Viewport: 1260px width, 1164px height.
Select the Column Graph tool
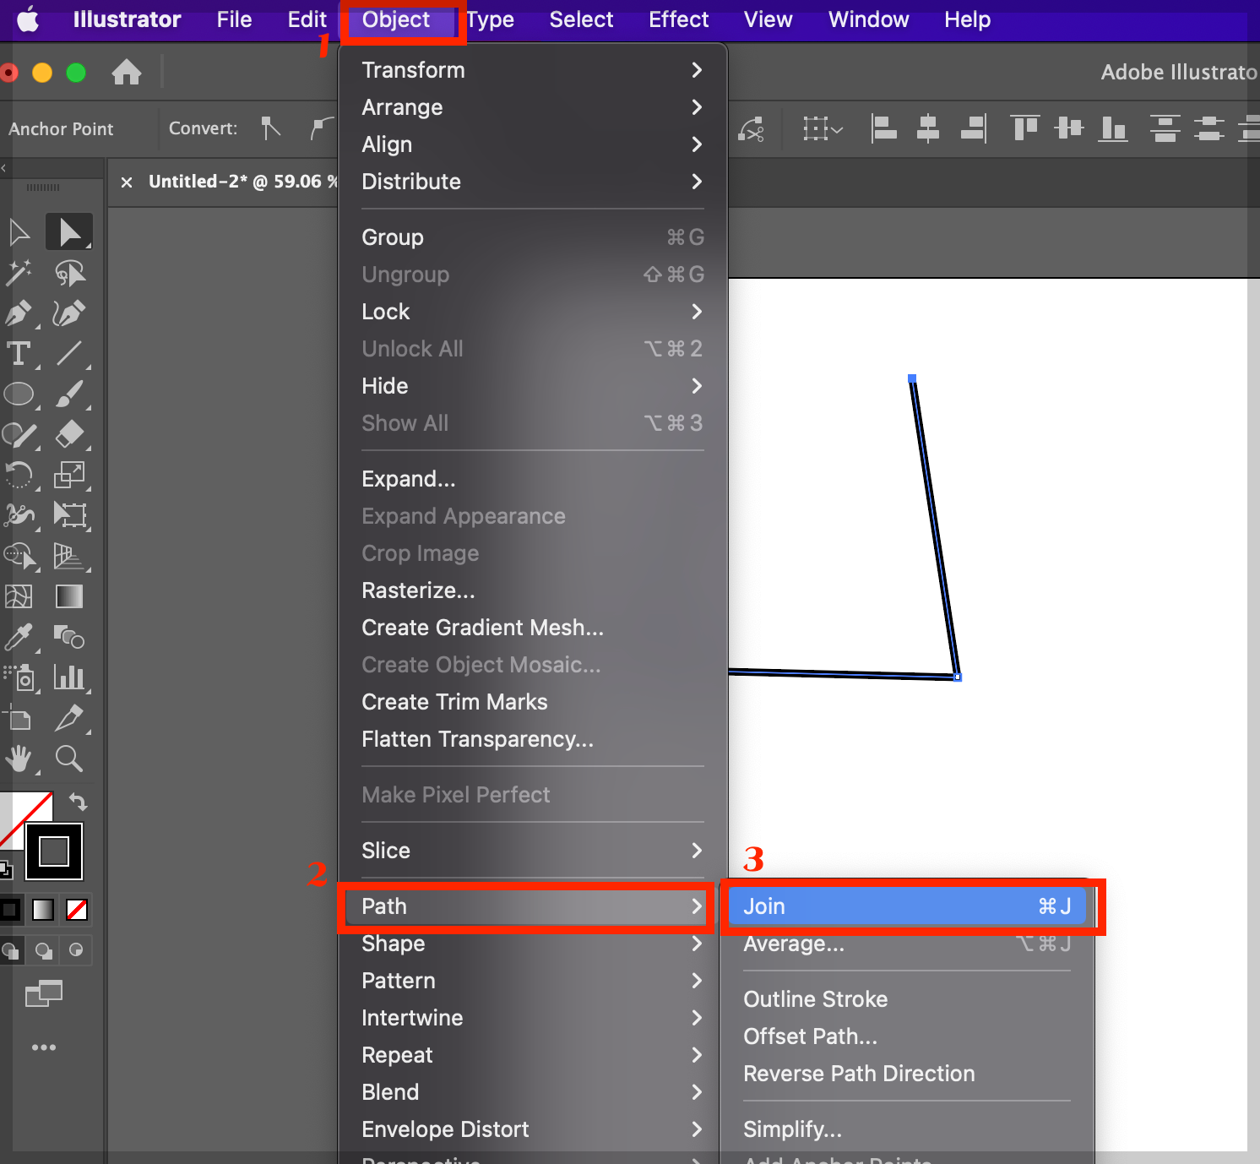click(x=69, y=677)
